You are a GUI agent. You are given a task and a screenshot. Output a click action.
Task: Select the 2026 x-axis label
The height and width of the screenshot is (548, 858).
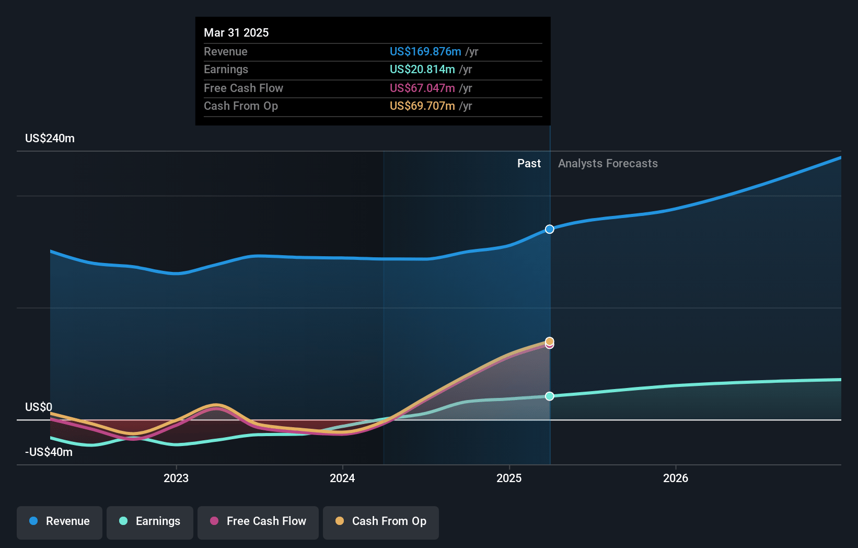tap(676, 478)
